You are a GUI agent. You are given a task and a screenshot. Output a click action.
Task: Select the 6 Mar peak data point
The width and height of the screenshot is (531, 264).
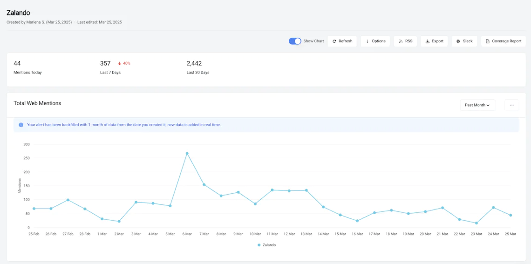coord(187,153)
